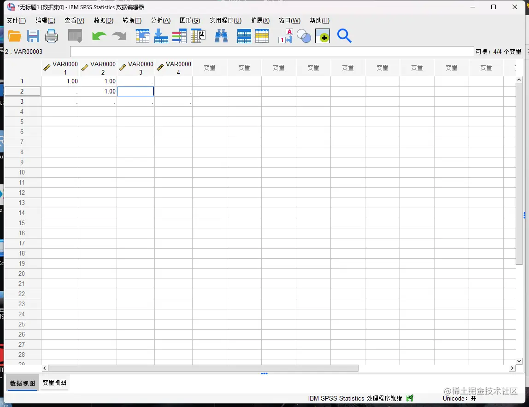Save the dataset with floppy disk icon

[33, 36]
